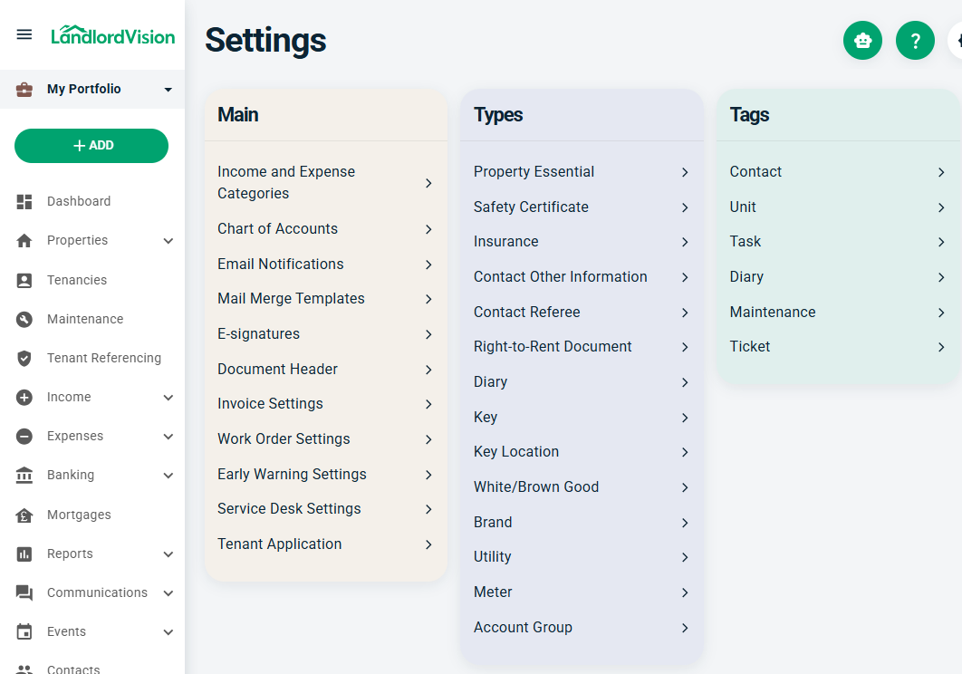962x674 pixels.
Task: Click the hamburger menu icon
Action: point(24,34)
